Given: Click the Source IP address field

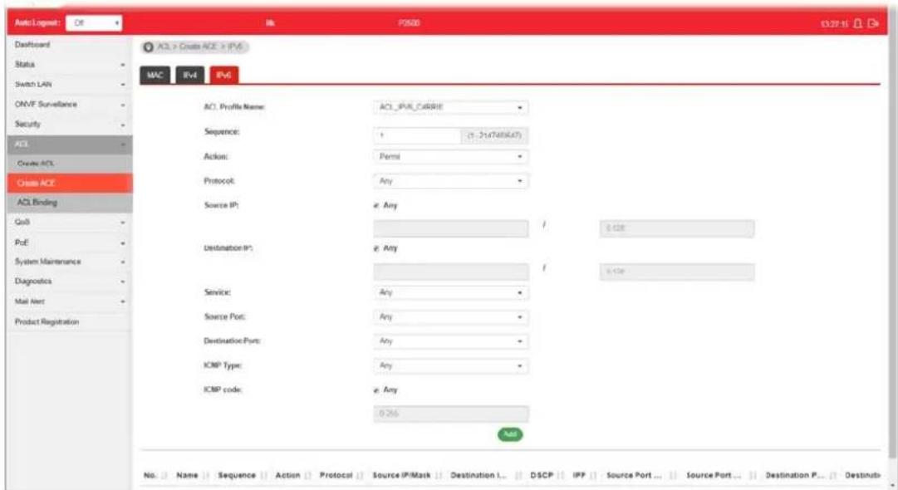Looking at the screenshot, I should pos(451,229).
